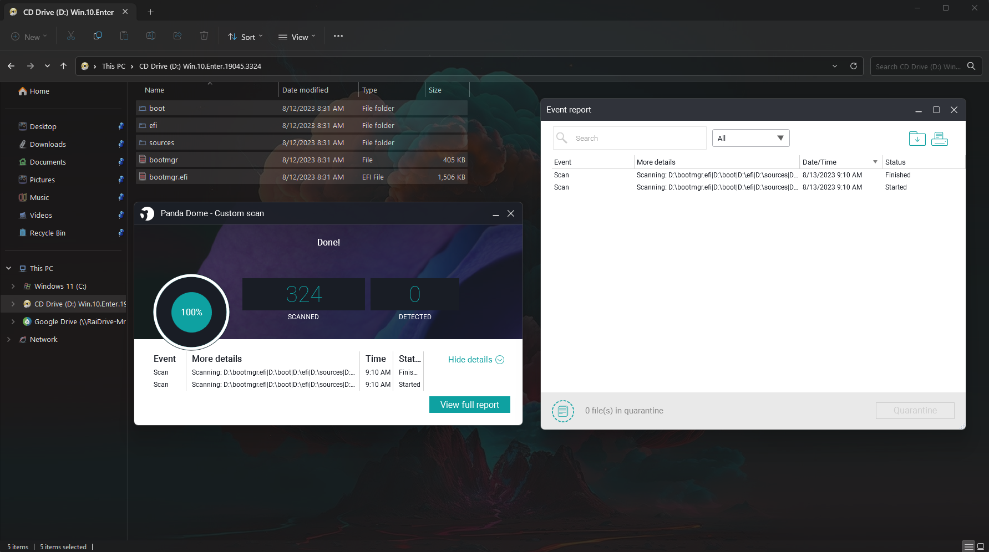Click the pin icon beside Pictures
Image resolution: width=989 pixels, height=552 pixels.
pos(121,180)
